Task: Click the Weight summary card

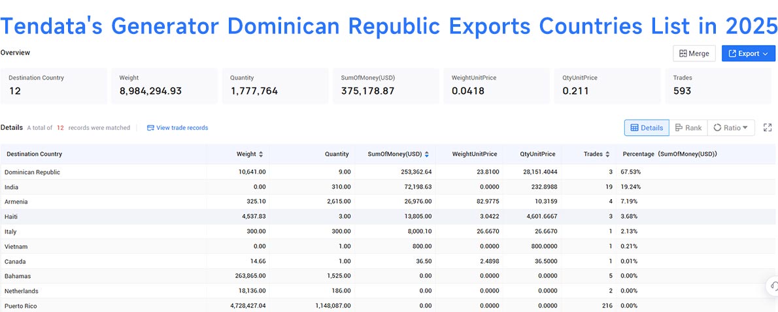Action: [164, 86]
